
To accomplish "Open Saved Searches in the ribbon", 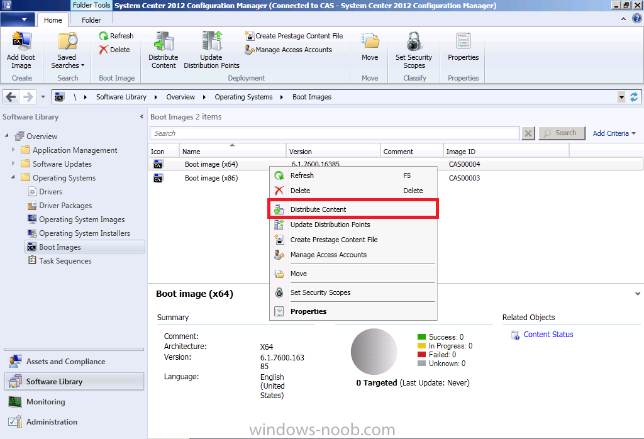I will 67,50.
